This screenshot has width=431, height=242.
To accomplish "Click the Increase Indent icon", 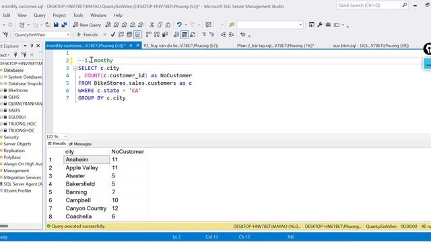I will click(x=232, y=34).
